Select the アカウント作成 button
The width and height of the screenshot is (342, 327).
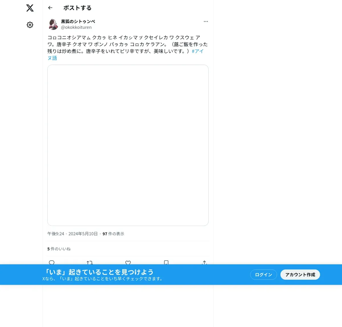pos(300,275)
